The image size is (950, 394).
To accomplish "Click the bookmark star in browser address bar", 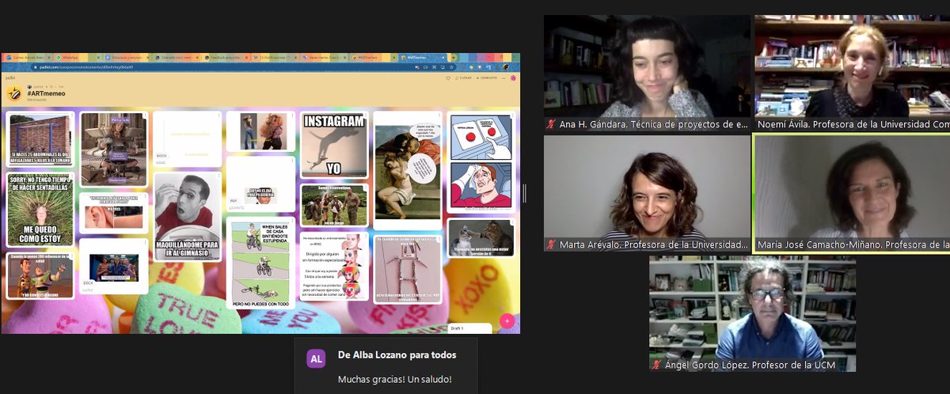I will pos(451,67).
